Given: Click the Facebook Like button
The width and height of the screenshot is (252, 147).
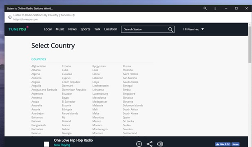Looking at the screenshot, I should (x=223, y=144).
